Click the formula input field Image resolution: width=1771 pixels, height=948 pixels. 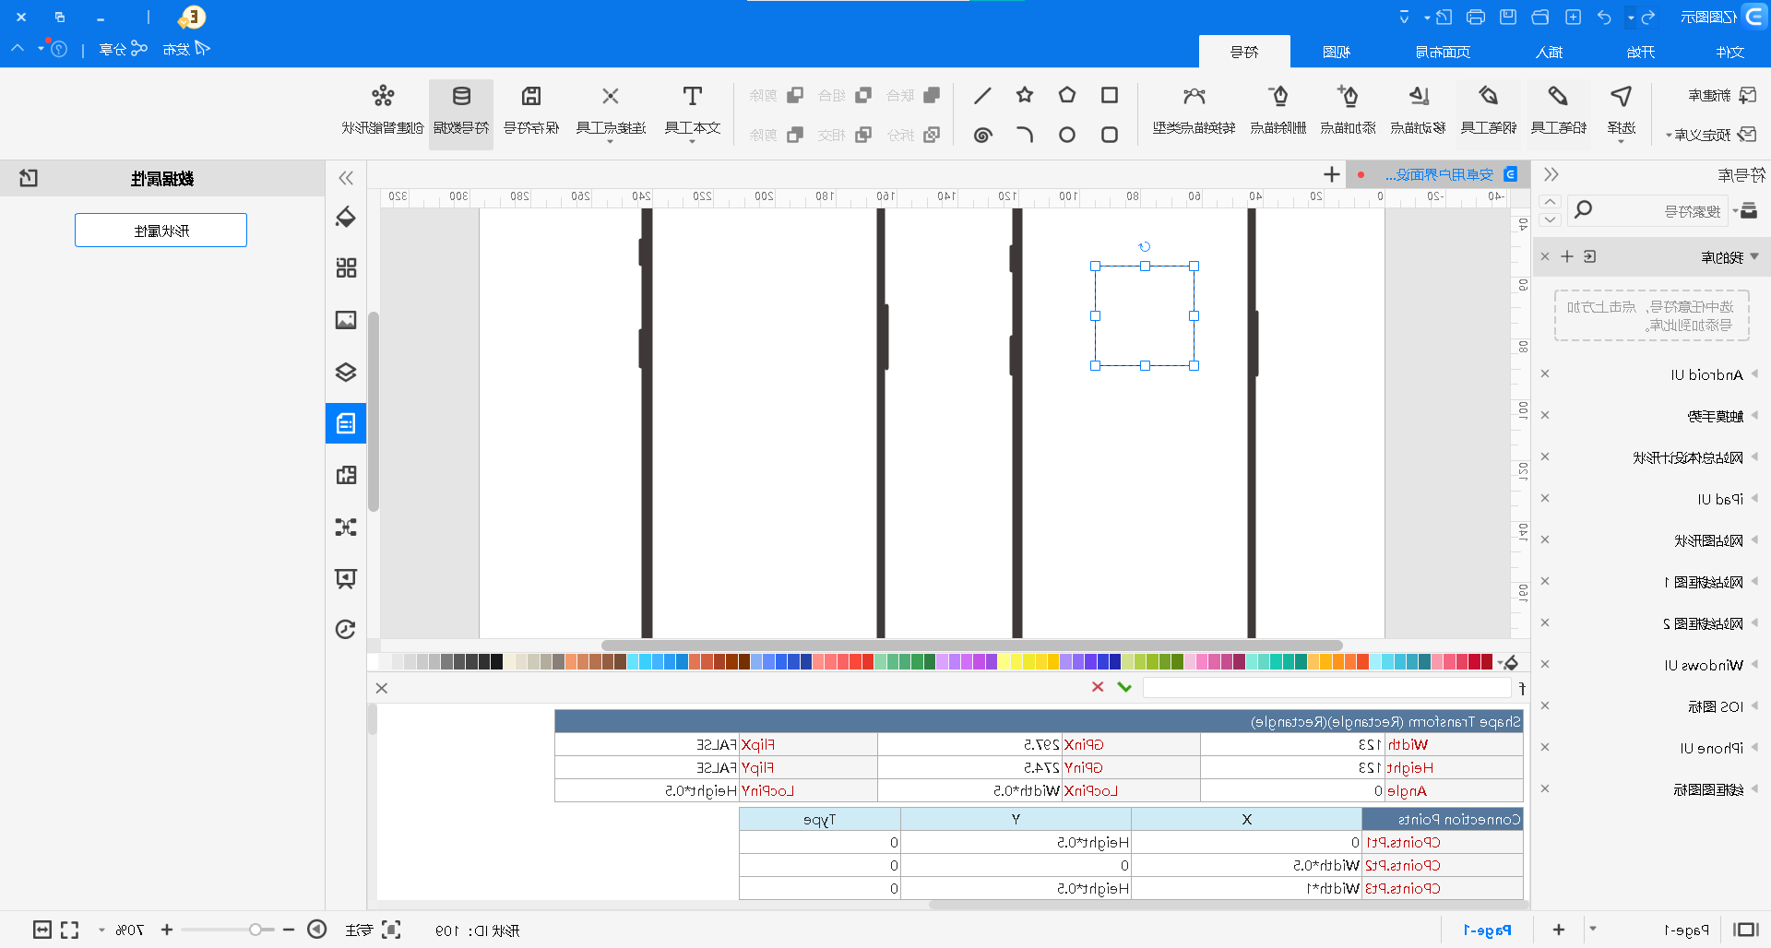(x=1327, y=687)
